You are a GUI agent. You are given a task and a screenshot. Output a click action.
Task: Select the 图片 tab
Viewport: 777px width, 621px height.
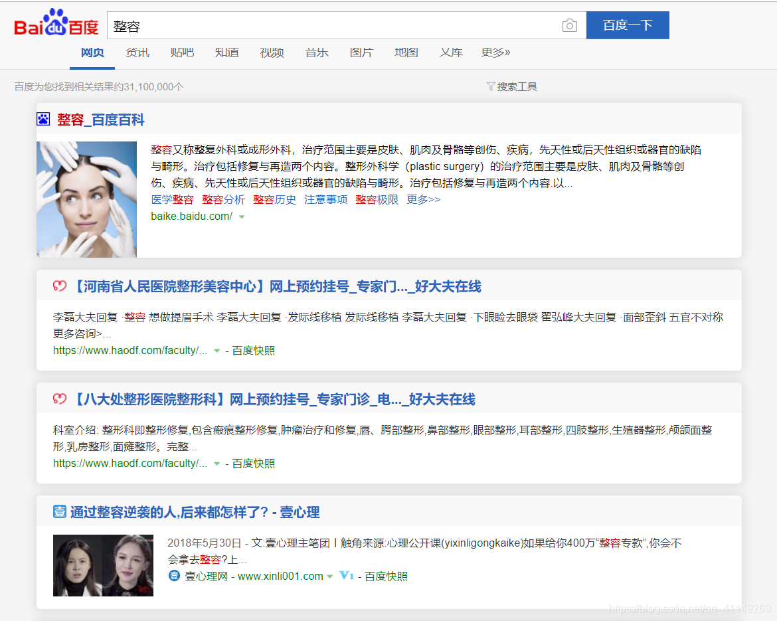[x=361, y=52]
